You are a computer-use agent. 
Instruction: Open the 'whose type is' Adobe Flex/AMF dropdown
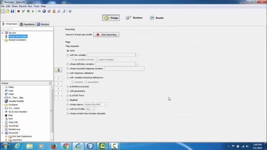(96, 105)
